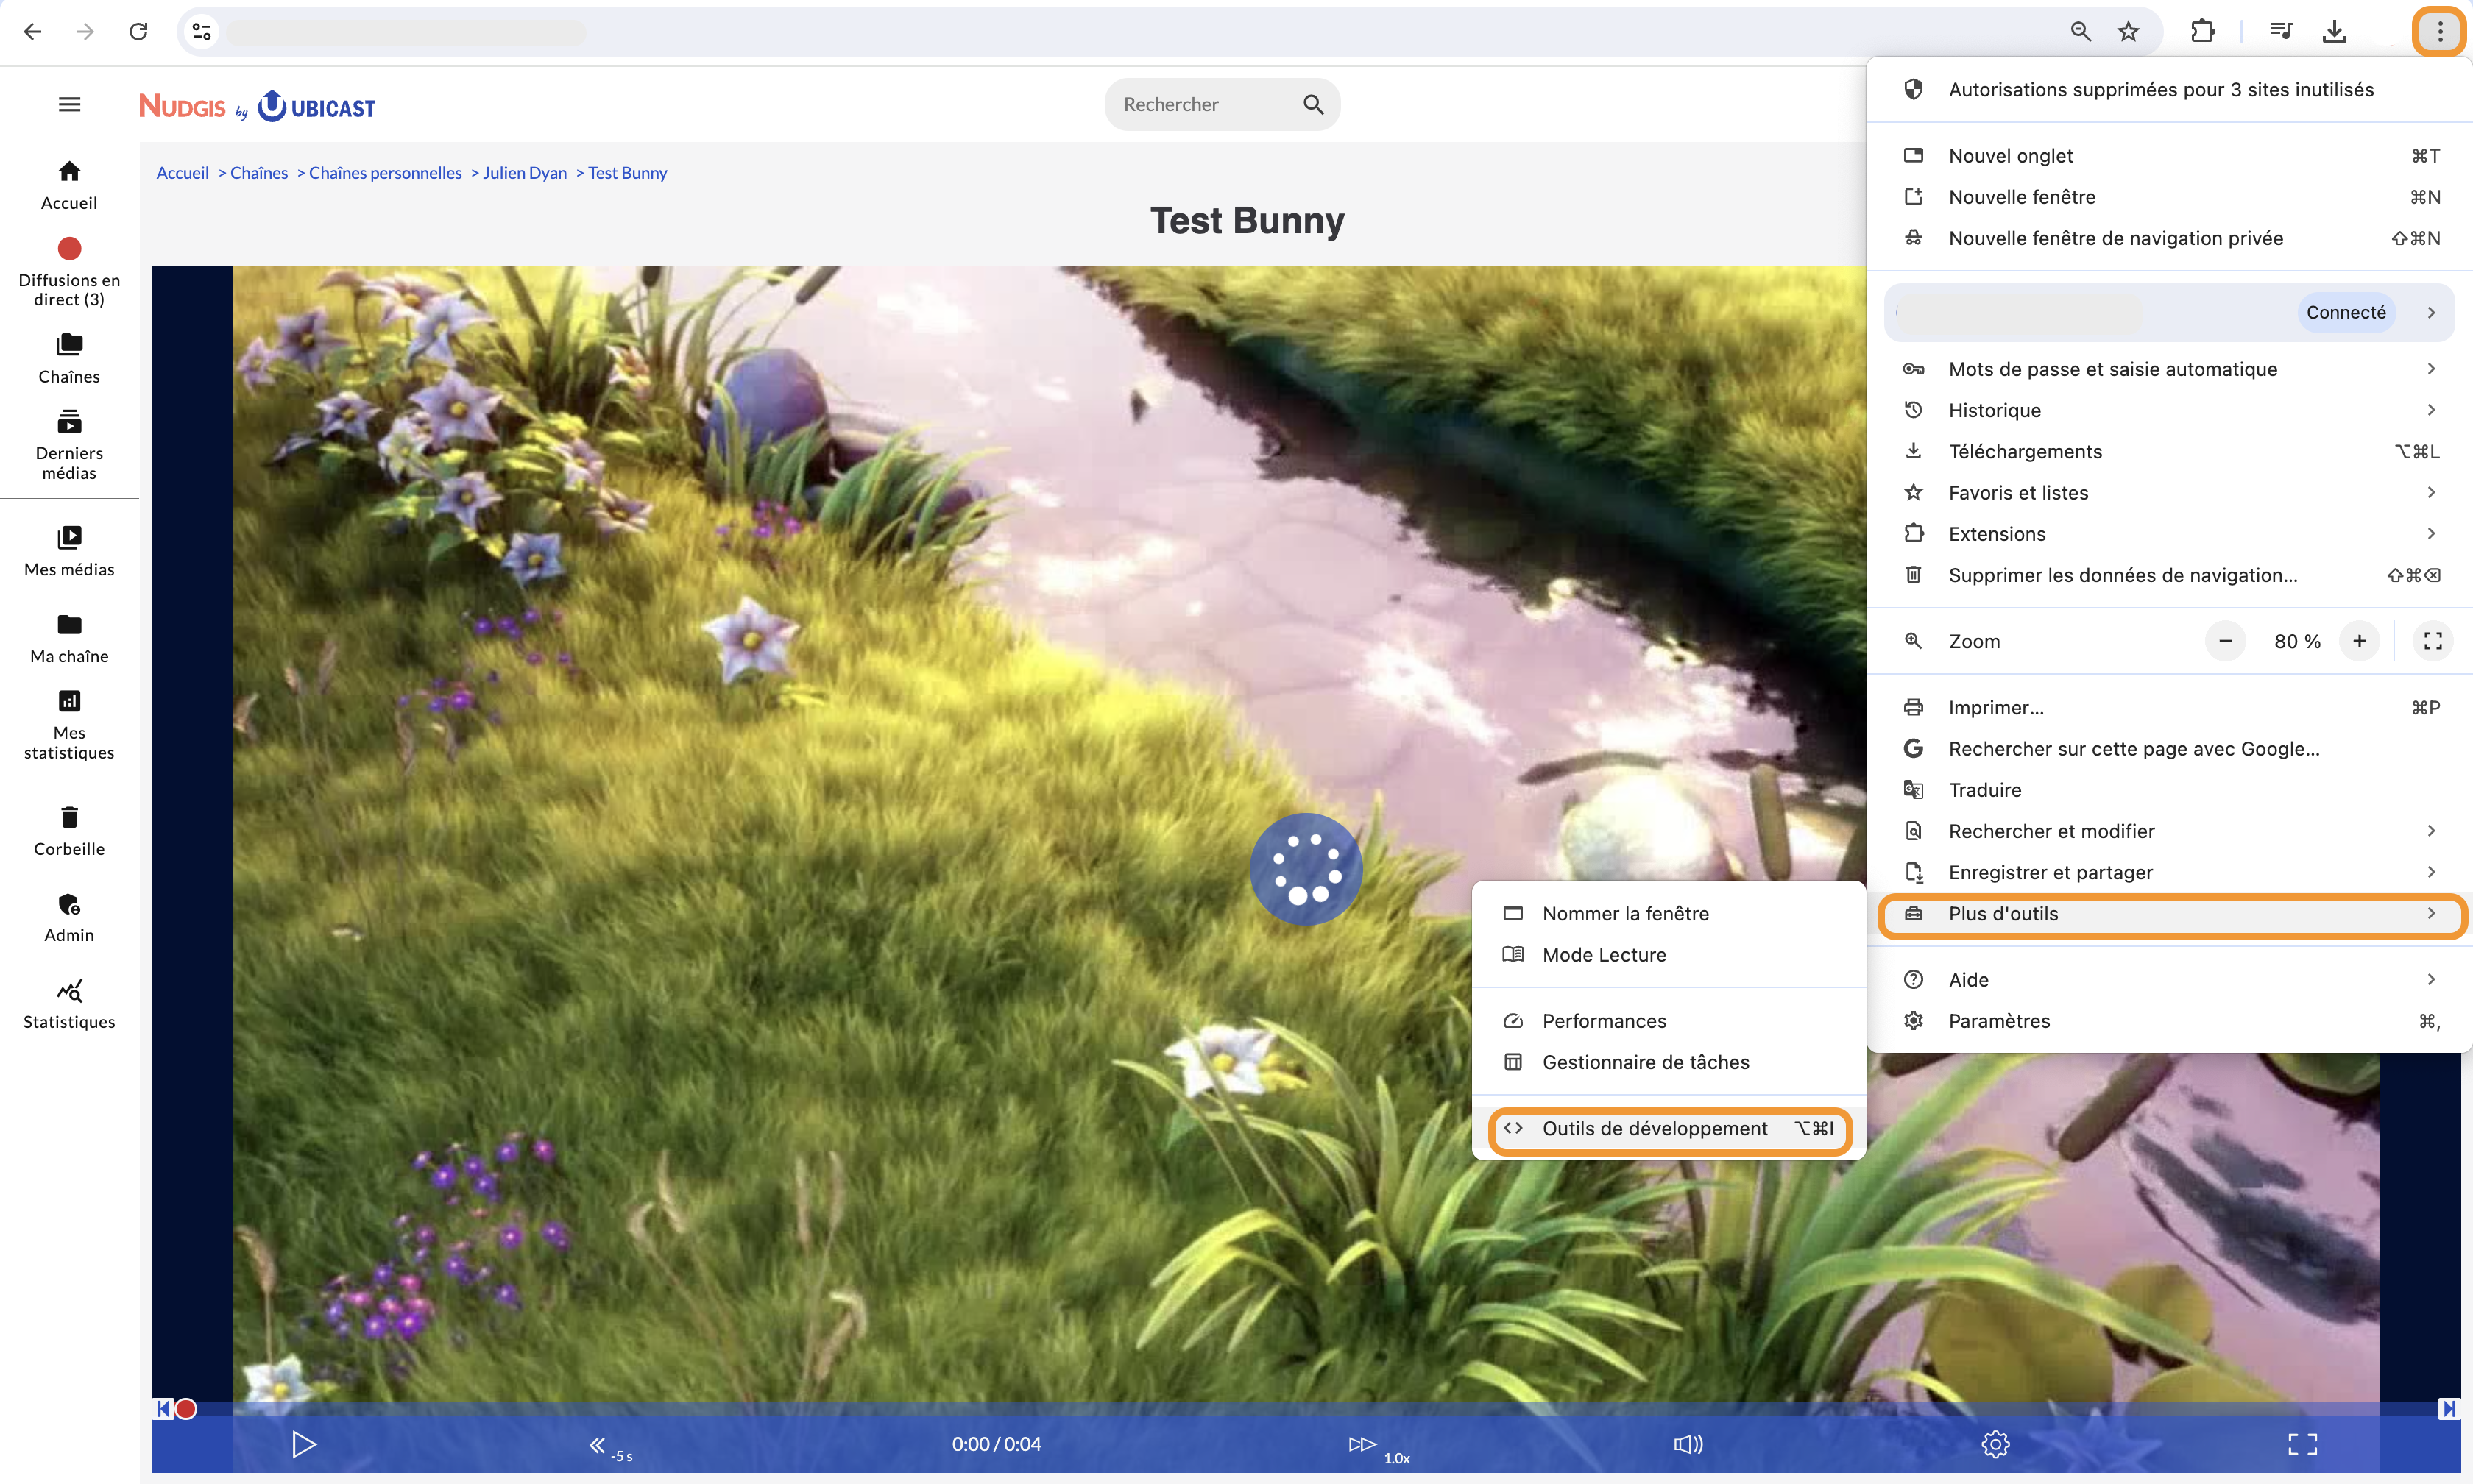The image size is (2473, 1484).
Task: Expand the Plus d'outils submenu
Action: (2169, 913)
